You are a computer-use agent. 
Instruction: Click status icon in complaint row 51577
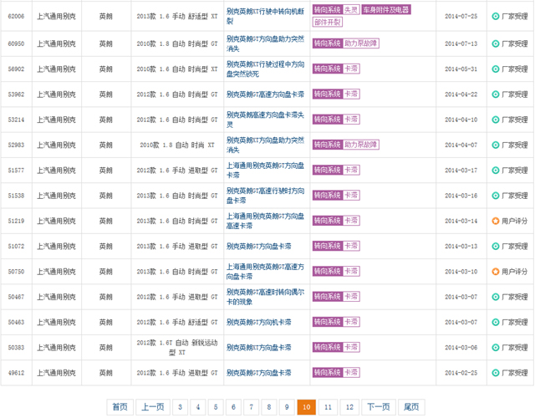(x=496, y=170)
